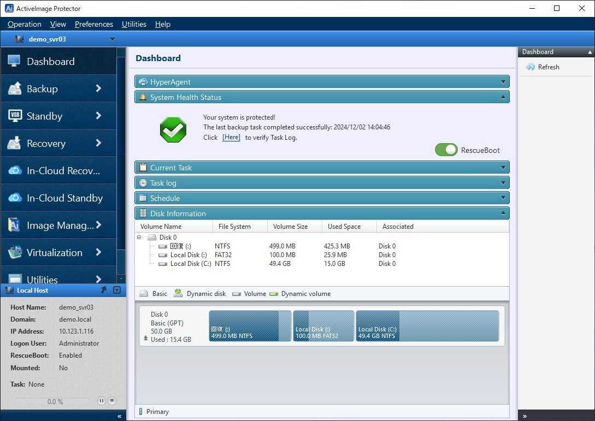Image resolution: width=595 pixels, height=421 pixels.
Task: Expand the HyperAgent section
Action: click(503, 82)
